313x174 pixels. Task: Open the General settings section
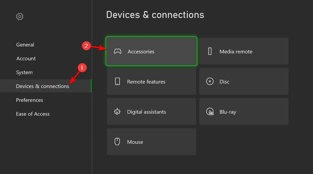click(x=25, y=45)
